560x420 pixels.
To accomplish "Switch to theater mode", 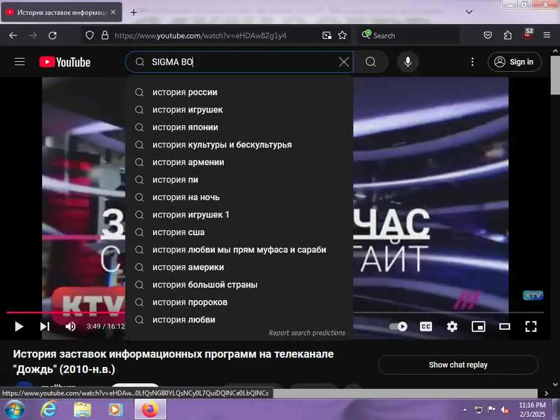I will click(x=505, y=326).
